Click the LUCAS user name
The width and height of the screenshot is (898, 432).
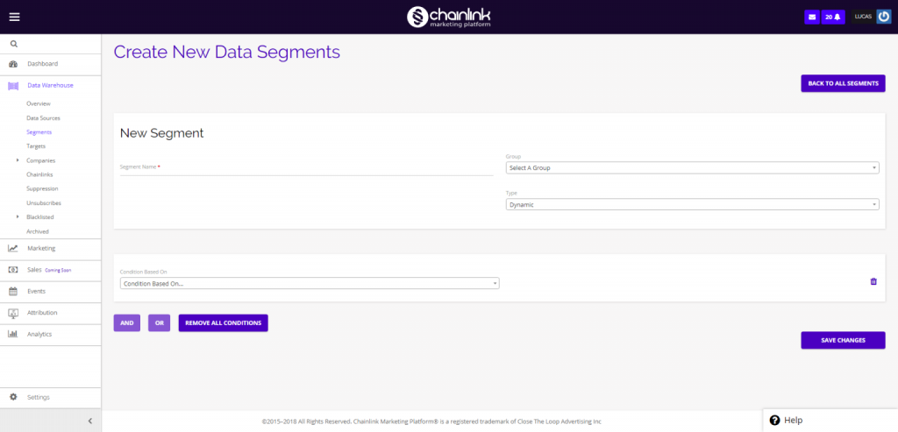863,17
